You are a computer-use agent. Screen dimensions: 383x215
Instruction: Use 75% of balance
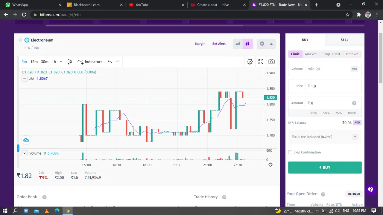338,113
